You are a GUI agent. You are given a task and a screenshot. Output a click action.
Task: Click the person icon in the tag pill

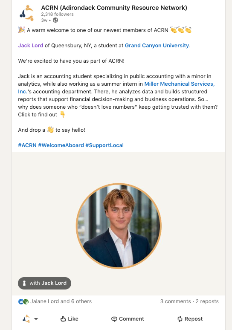coord(24,283)
